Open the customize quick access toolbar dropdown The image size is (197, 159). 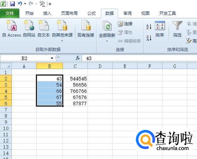click(50, 4)
